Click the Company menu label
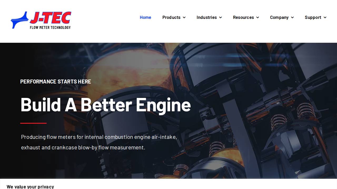 tap(279, 17)
